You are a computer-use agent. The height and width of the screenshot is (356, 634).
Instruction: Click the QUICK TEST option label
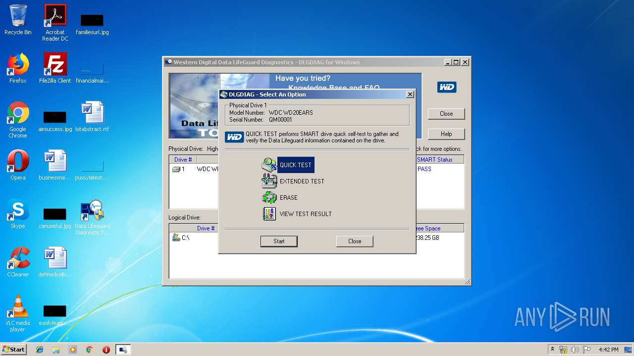(296, 165)
